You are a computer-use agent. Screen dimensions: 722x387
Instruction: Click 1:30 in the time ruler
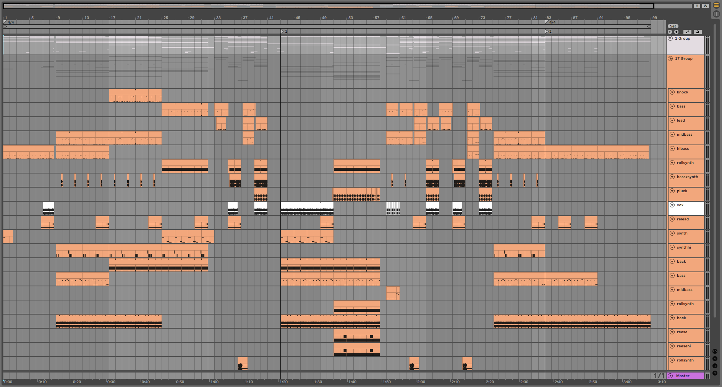tap(317, 382)
